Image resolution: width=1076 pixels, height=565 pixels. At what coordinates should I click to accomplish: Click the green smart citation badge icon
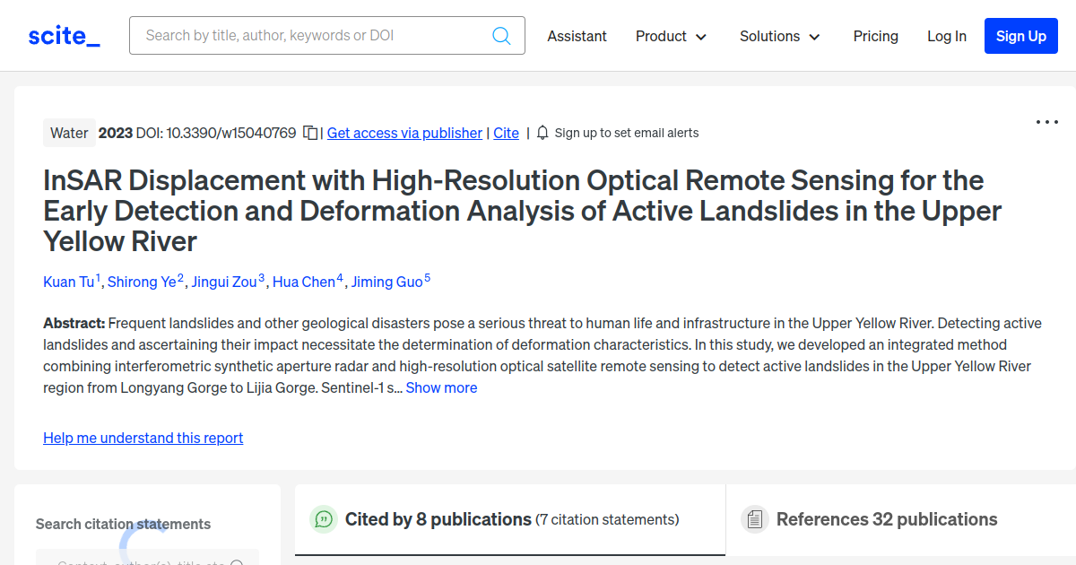[x=323, y=519]
